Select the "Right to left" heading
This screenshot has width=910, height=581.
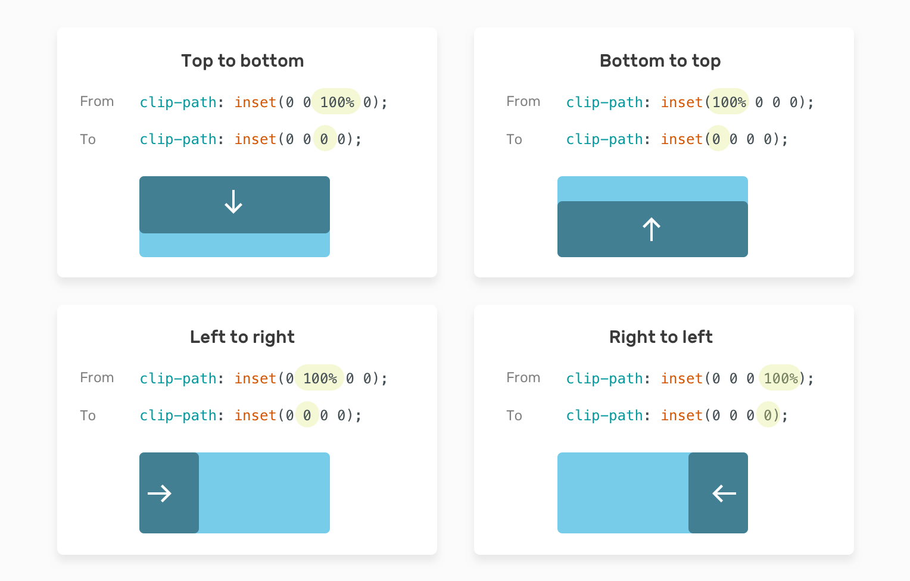pyautogui.click(x=660, y=337)
